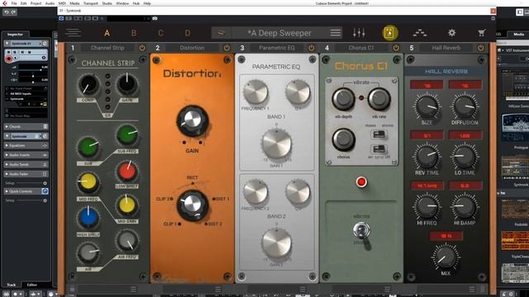Toggle Chorus C1 power button
The image size is (529, 297).
click(396, 48)
